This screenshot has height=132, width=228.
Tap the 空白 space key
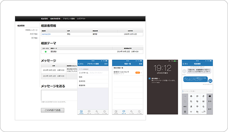210,101
